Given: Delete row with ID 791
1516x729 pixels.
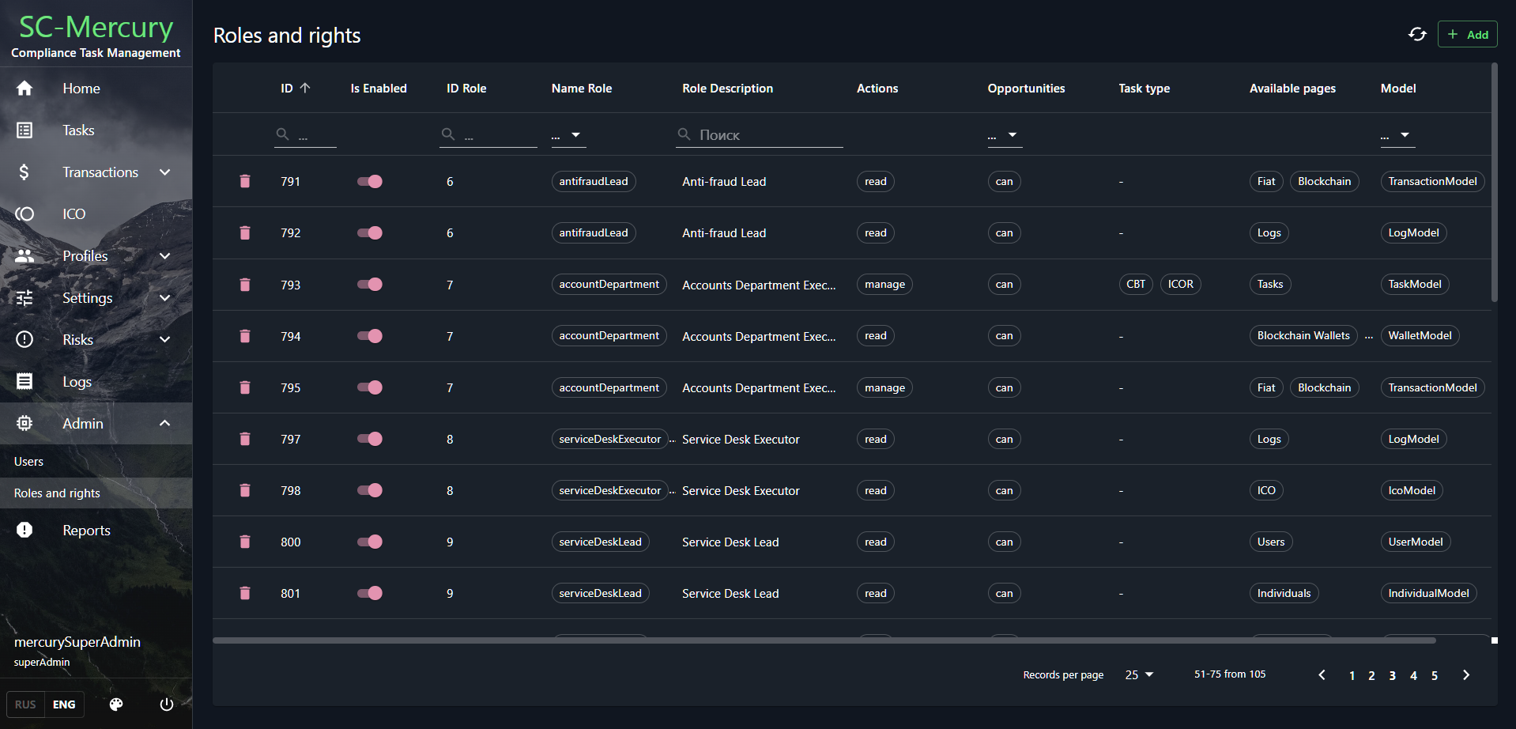Looking at the screenshot, I should (x=245, y=182).
